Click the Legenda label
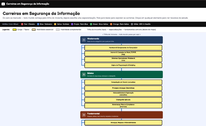This screenshot has width=206, height=126. pos(6,30)
